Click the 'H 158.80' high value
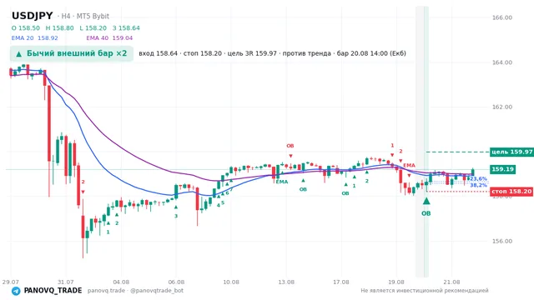The height and width of the screenshot is (300, 534). (59, 27)
